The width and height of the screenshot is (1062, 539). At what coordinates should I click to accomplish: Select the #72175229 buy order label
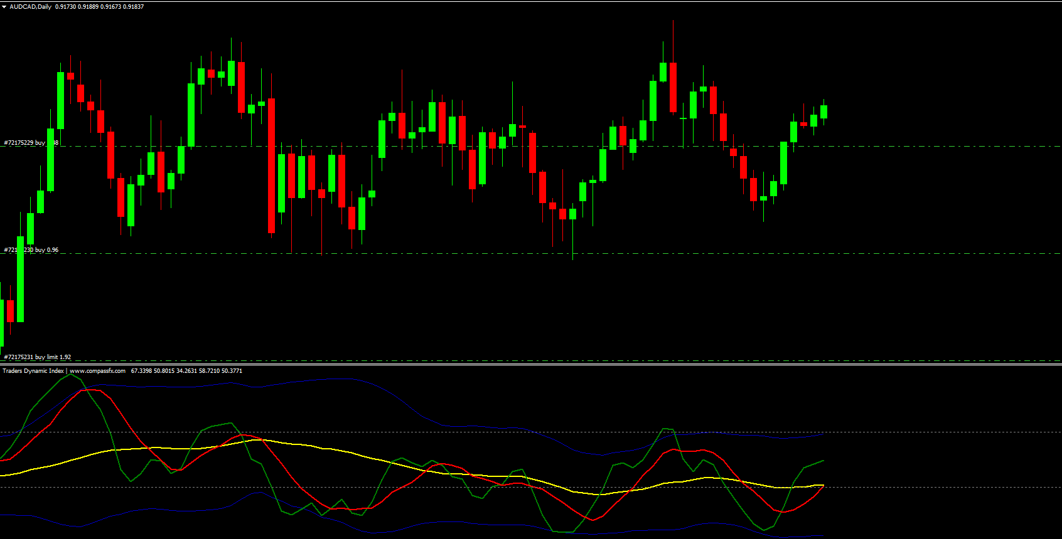point(25,143)
